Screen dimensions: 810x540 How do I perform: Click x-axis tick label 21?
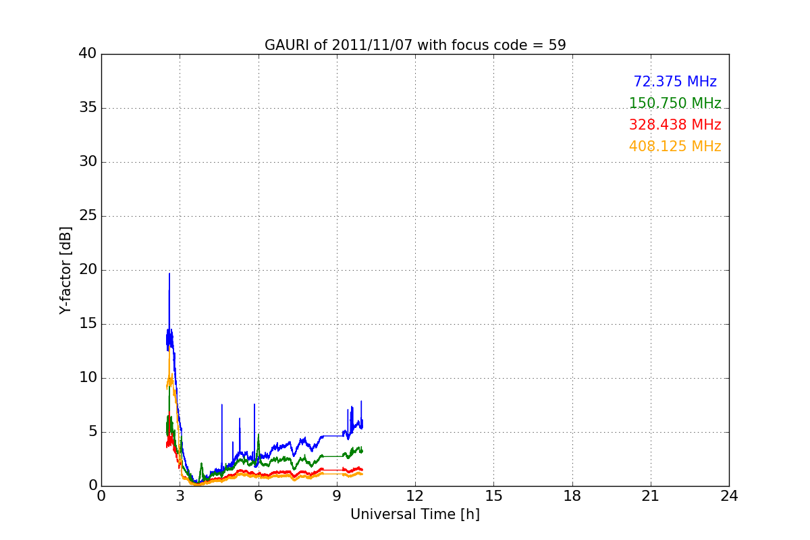[651, 495]
